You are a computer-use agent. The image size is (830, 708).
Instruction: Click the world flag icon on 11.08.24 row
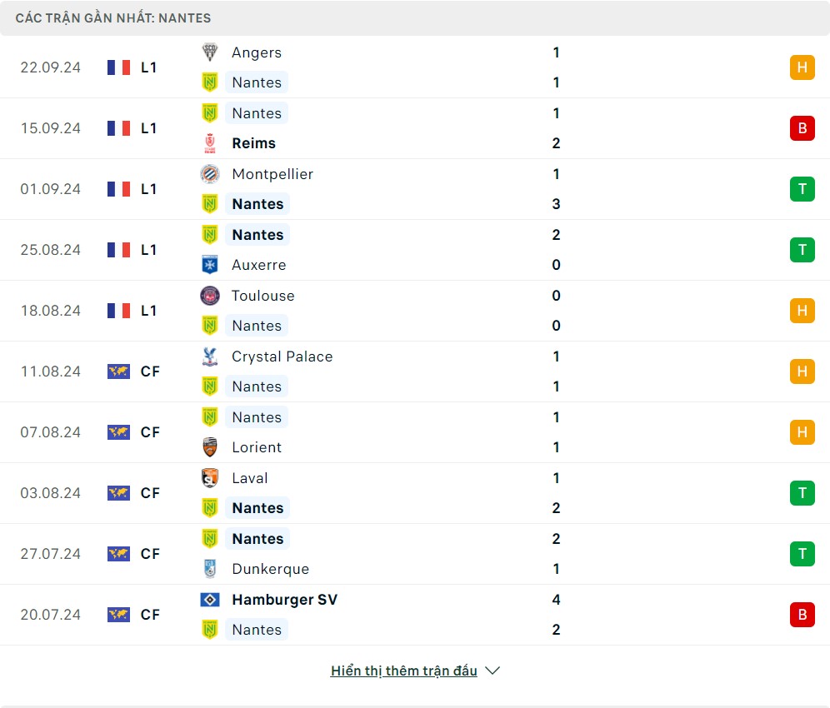tap(119, 371)
